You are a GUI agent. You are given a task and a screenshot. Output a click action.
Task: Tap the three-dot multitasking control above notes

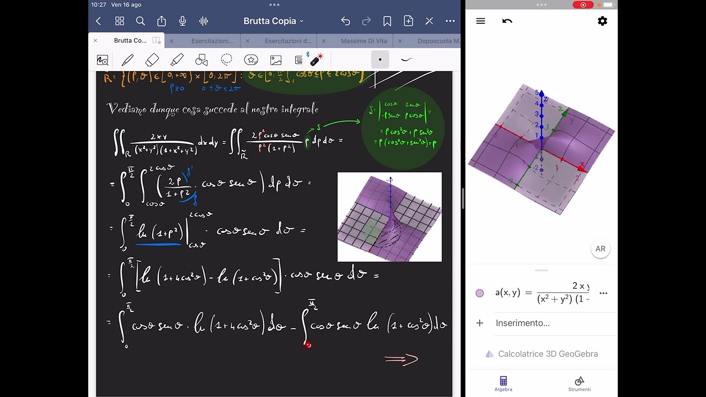275,4
